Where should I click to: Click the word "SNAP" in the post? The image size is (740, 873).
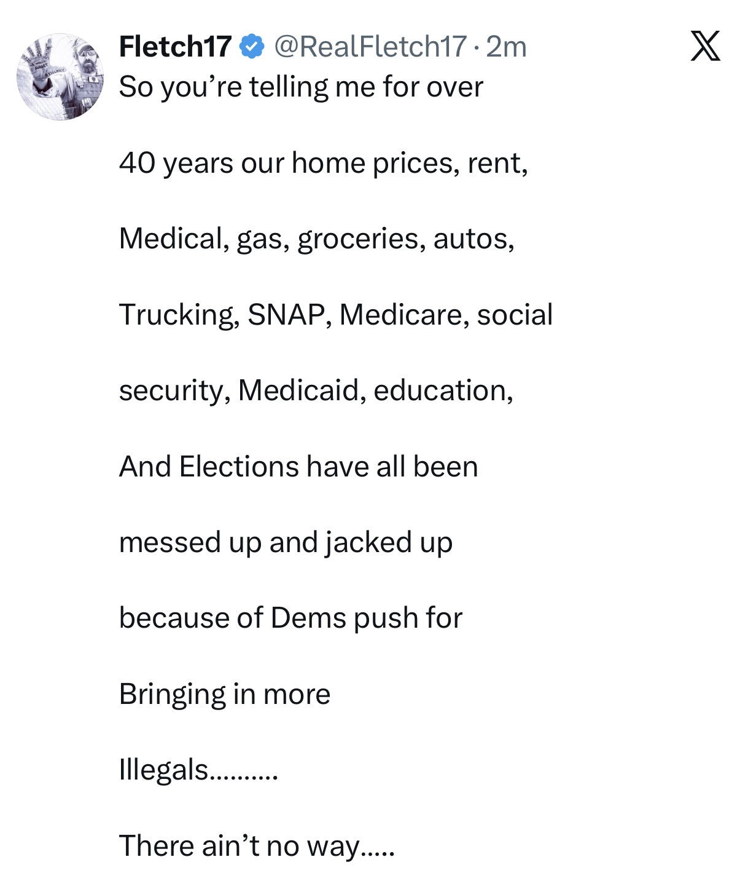(x=286, y=315)
